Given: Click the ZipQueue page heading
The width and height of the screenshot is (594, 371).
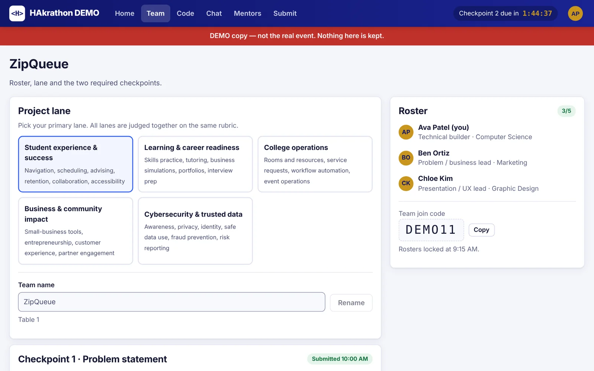Looking at the screenshot, I should [39, 64].
